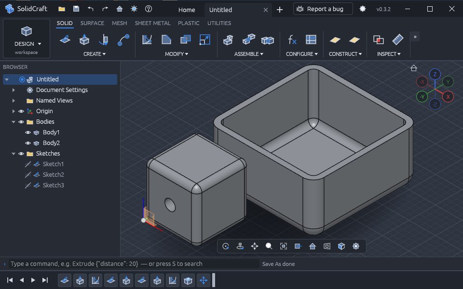Open the DESIGN workspace switcher
Viewport: 463px width, 289px height.
(x=27, y=39)
